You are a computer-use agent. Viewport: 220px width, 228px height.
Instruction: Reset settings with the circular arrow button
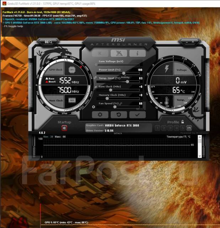[119, 115]
